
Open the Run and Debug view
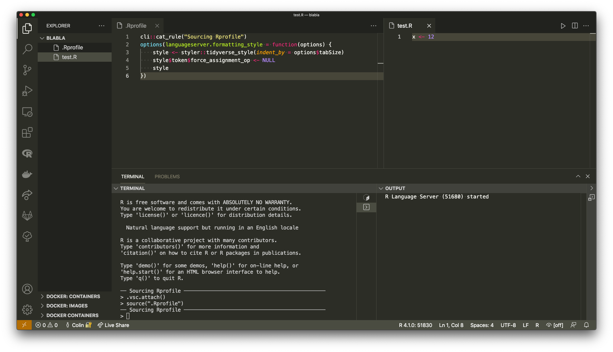coord(27,91)
